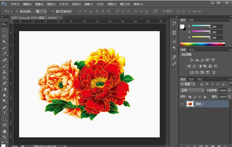Image resolution: width=232 pixels, height=147 pixels.
Task: Select the Pen tool
Action: pos(5,107)
